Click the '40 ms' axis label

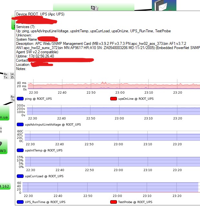[22, 83]
